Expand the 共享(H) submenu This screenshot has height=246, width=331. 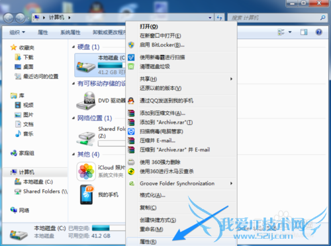click(x=231, y=79)
